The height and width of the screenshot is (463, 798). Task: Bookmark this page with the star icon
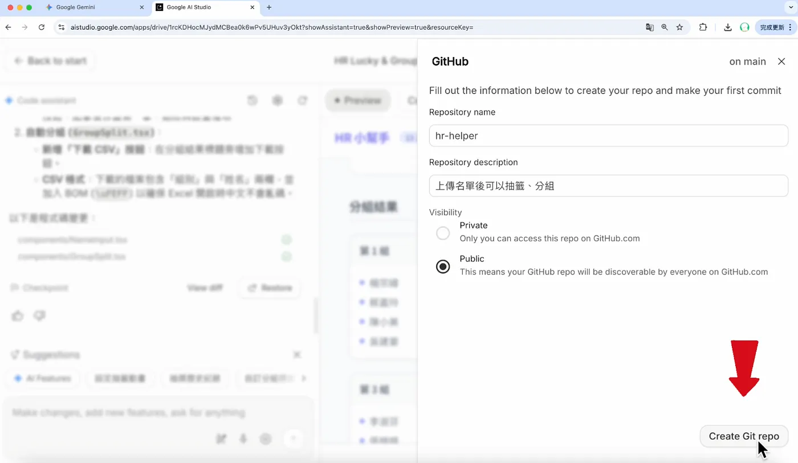(679, 27)
